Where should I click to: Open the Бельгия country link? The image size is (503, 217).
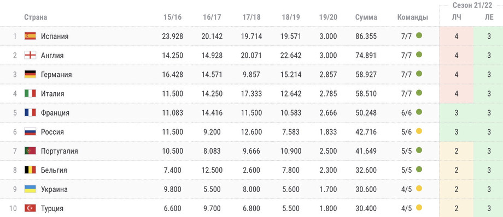pyautogui.click(x=54, y=170)
